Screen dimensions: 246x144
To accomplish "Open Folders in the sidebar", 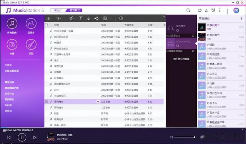I will pyautogui.click(x=8, y=65).
